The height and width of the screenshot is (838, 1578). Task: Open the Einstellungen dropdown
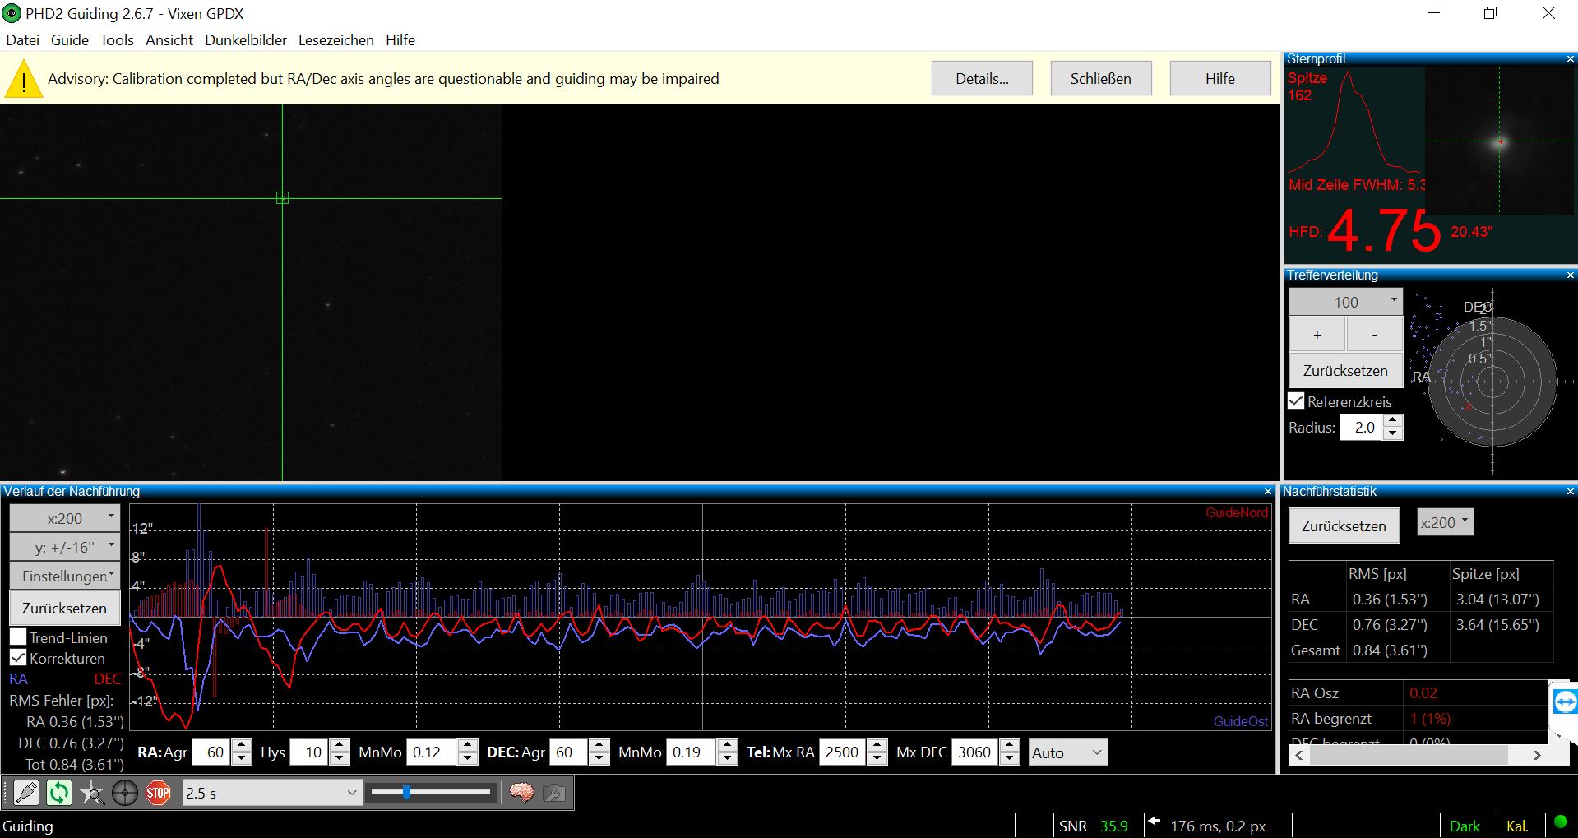(x=65, y=576)
